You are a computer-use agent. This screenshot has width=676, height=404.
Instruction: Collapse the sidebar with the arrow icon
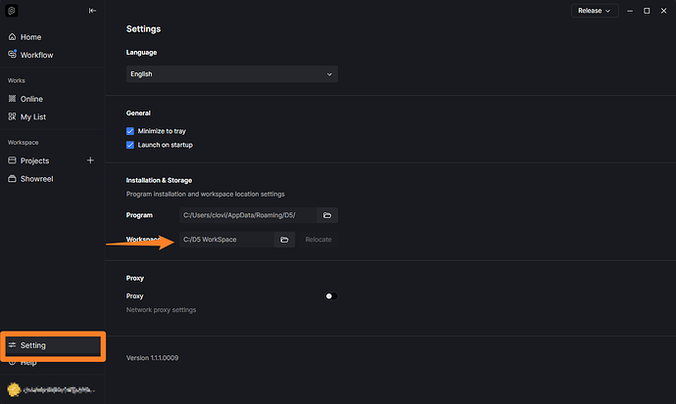[x=92, y=11]
